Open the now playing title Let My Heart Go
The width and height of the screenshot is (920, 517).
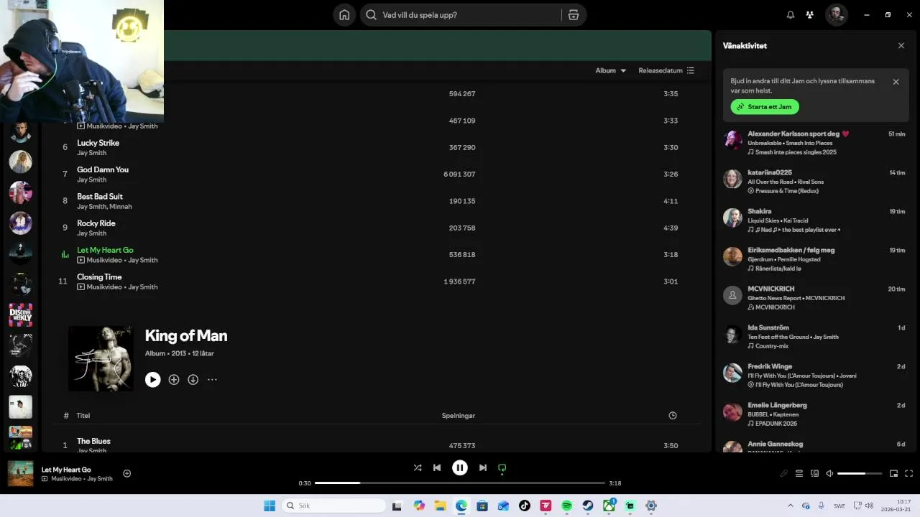pyautogui.click(x=66, y=470)
